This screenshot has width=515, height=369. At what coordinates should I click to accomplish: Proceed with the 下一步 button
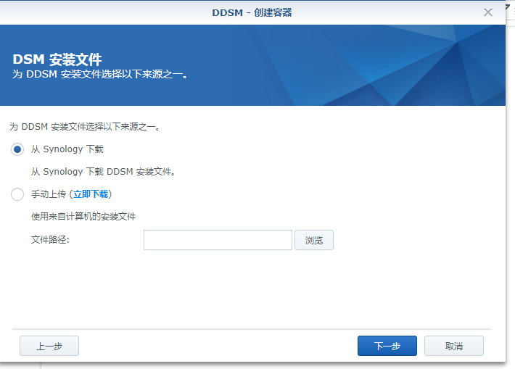point(387,346)
